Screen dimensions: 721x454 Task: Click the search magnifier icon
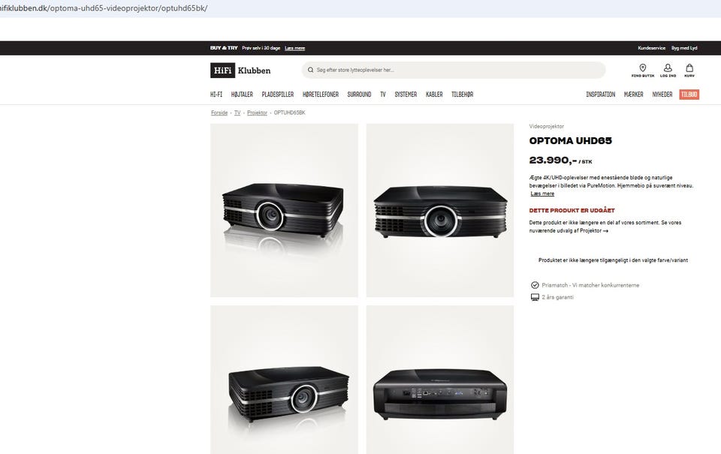310,70
